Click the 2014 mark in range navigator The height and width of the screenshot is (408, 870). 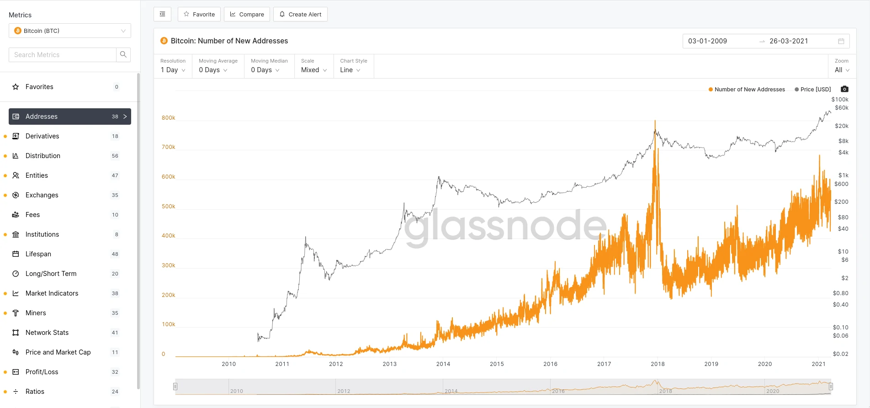451,391
